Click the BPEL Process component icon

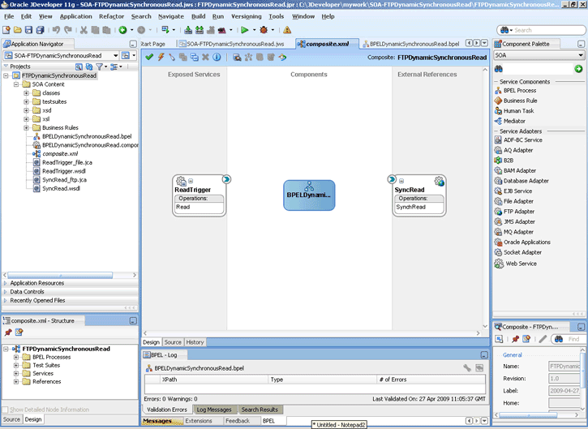pos(499,90)
